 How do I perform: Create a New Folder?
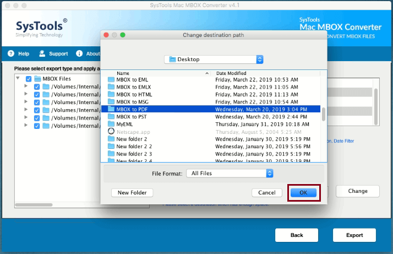click(132, 192)
